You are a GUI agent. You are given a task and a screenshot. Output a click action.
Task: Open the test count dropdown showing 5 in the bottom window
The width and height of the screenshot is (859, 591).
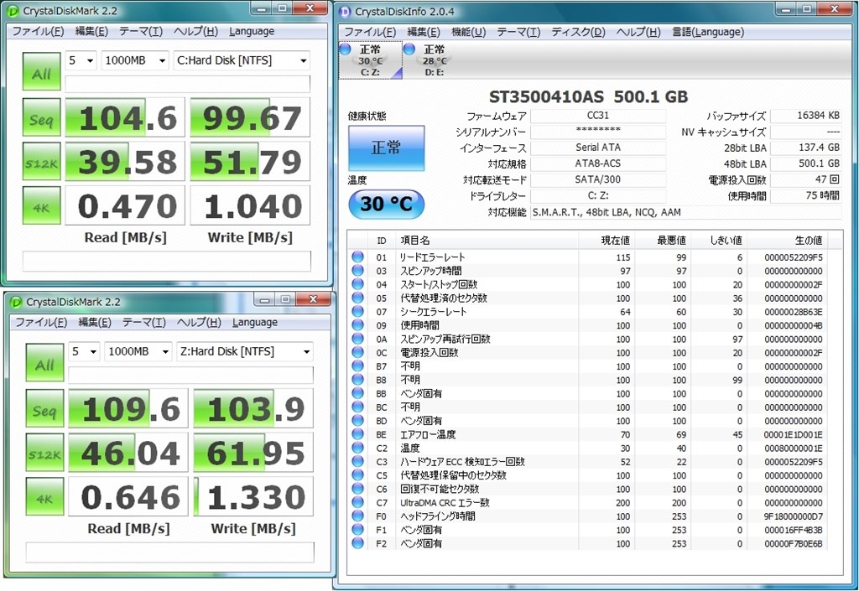84,351
